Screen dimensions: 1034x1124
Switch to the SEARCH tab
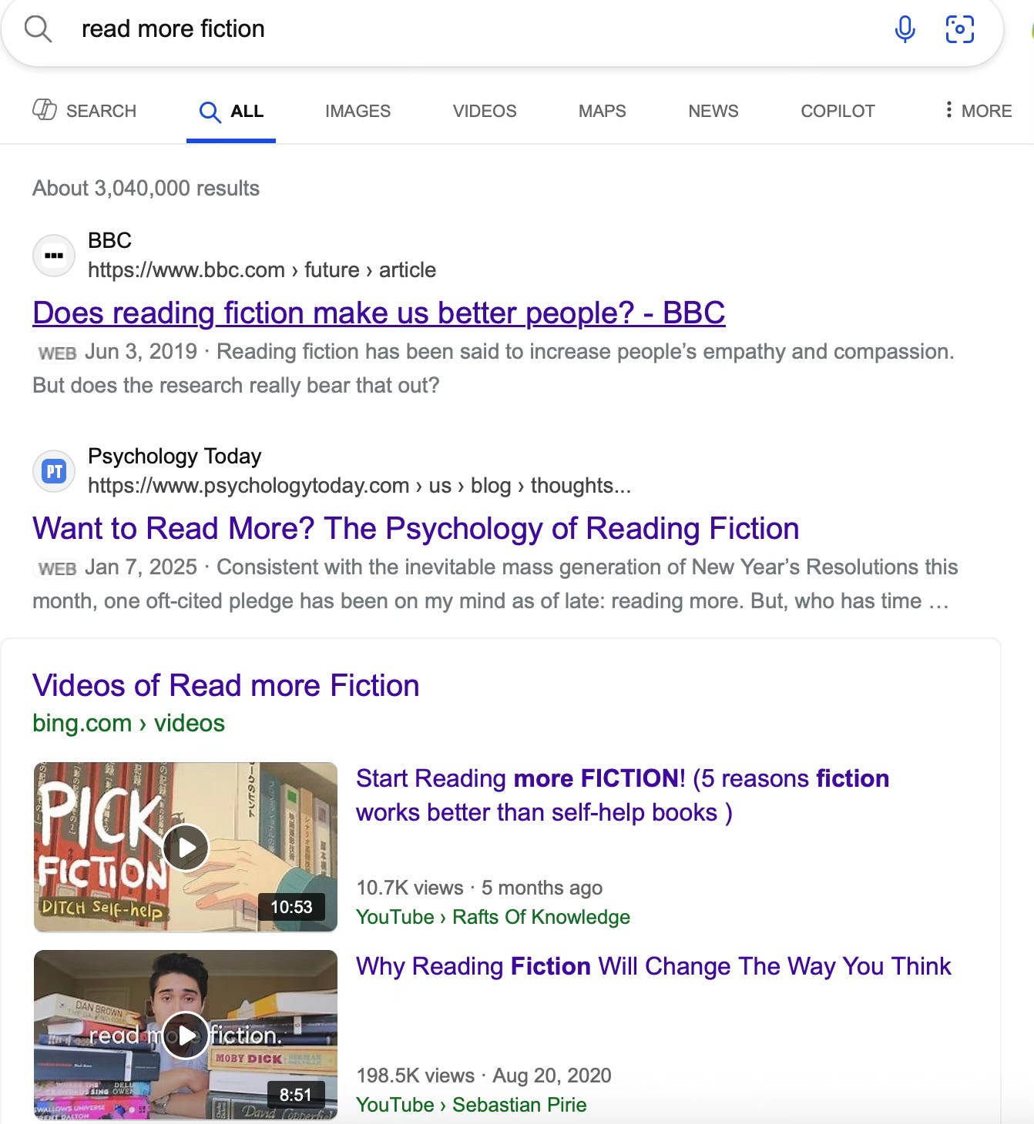85,111
